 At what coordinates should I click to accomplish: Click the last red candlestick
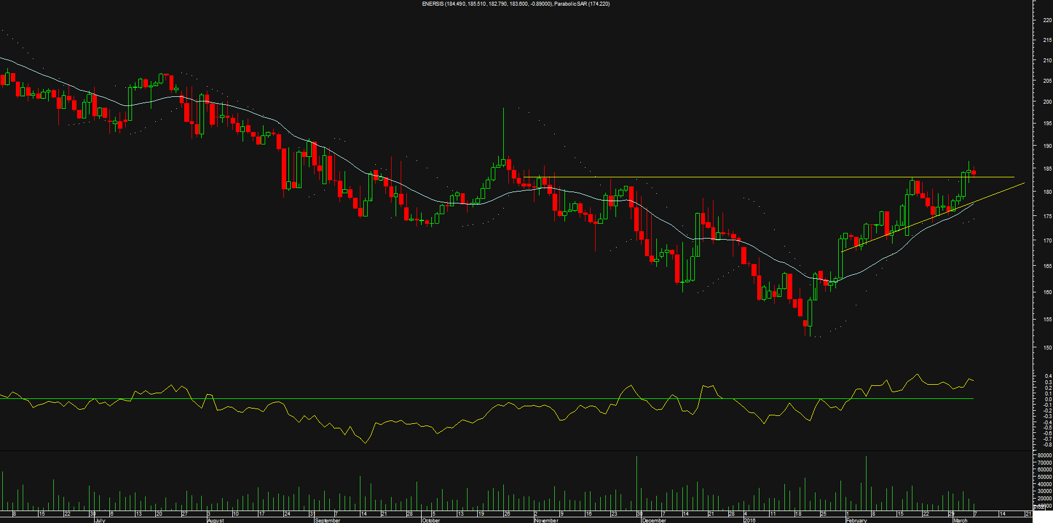[974, 173]
